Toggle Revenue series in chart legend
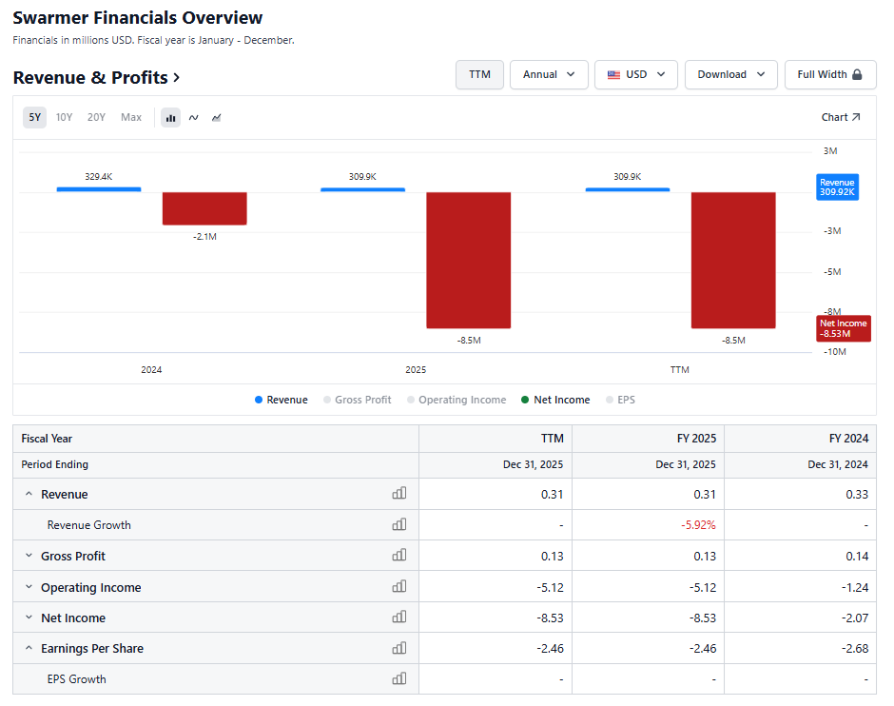The width and height of the screenshot is (894, 706). [282, 400]
